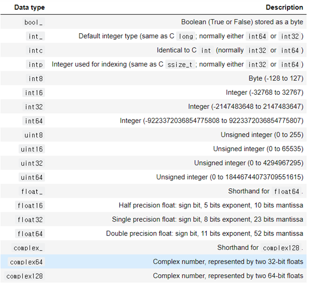Viewport: 311px width, 291px height.
Task: Select the uint64 data type cell
Action: pos(32,177)
